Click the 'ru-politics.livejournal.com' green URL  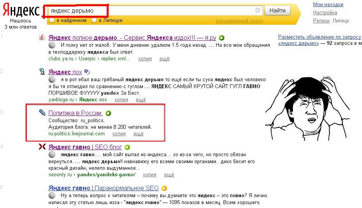click(76, 134)
